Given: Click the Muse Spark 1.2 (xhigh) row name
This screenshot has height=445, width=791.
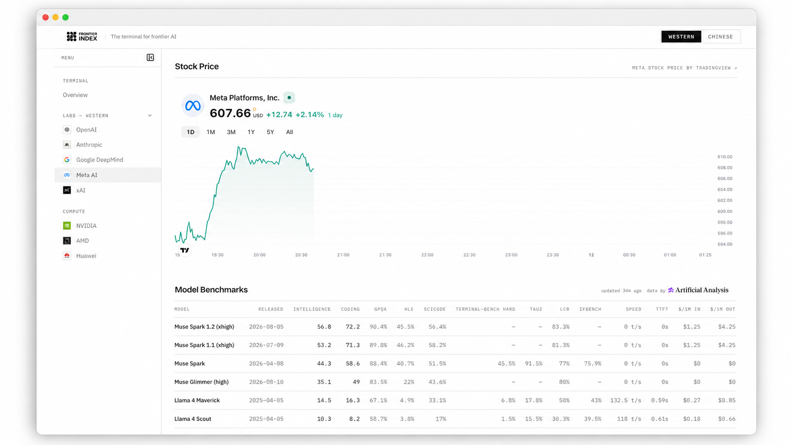Looking at the screenshot, I should (204, 327).
